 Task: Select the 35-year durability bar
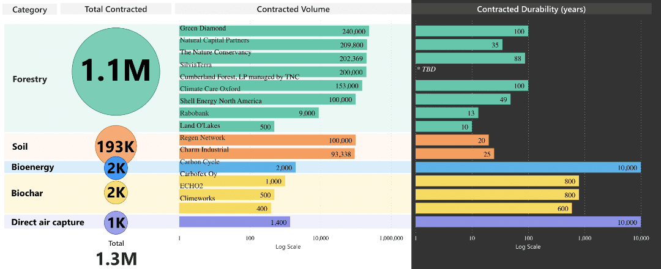[x=459, y=45]
